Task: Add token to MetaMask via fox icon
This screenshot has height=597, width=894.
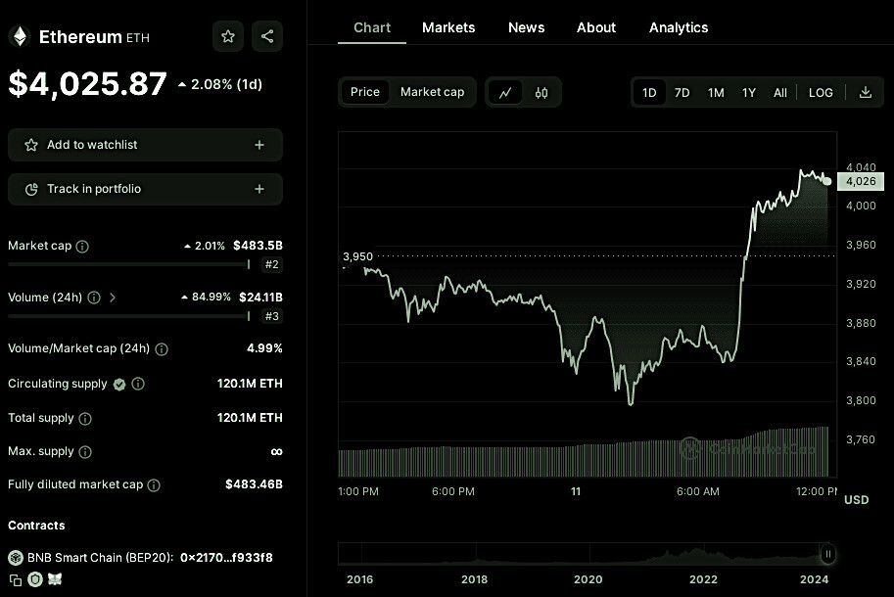Action: [55, 579]
